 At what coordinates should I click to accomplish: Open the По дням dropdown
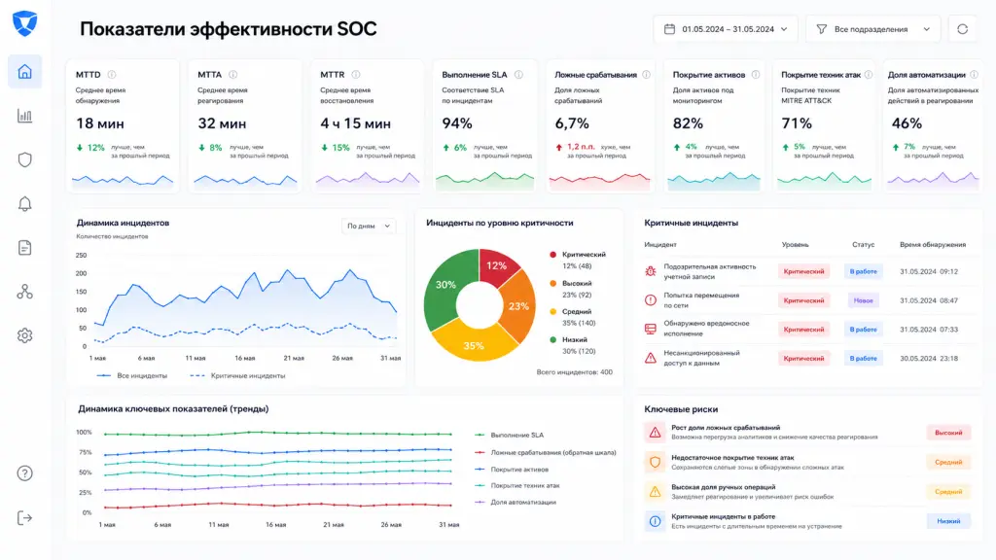(369, 226)
